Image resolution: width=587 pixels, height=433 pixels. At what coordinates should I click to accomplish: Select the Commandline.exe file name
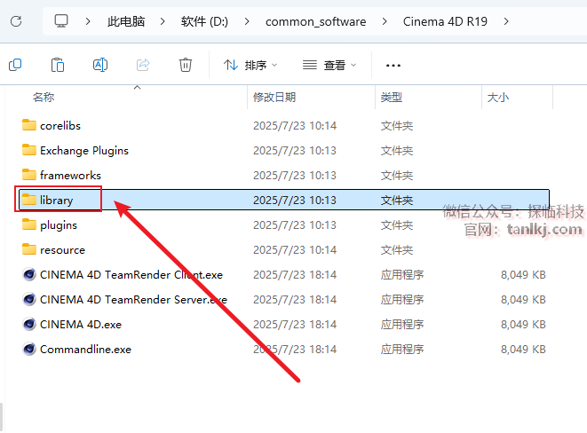[x=86, y=350]
